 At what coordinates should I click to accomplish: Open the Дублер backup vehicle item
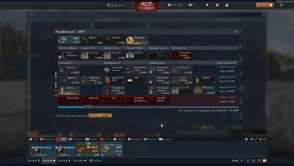91,40
